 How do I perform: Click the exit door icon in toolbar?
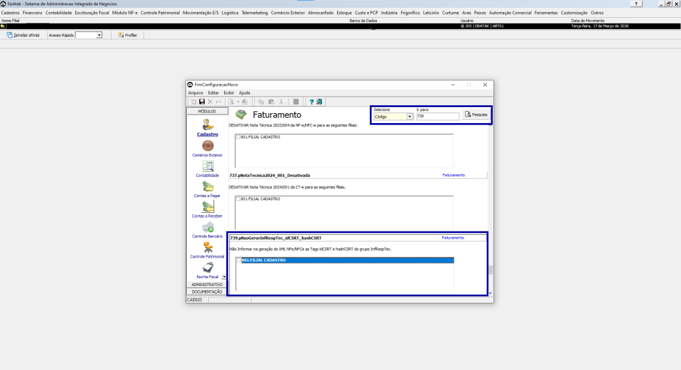tap(319, 102)
